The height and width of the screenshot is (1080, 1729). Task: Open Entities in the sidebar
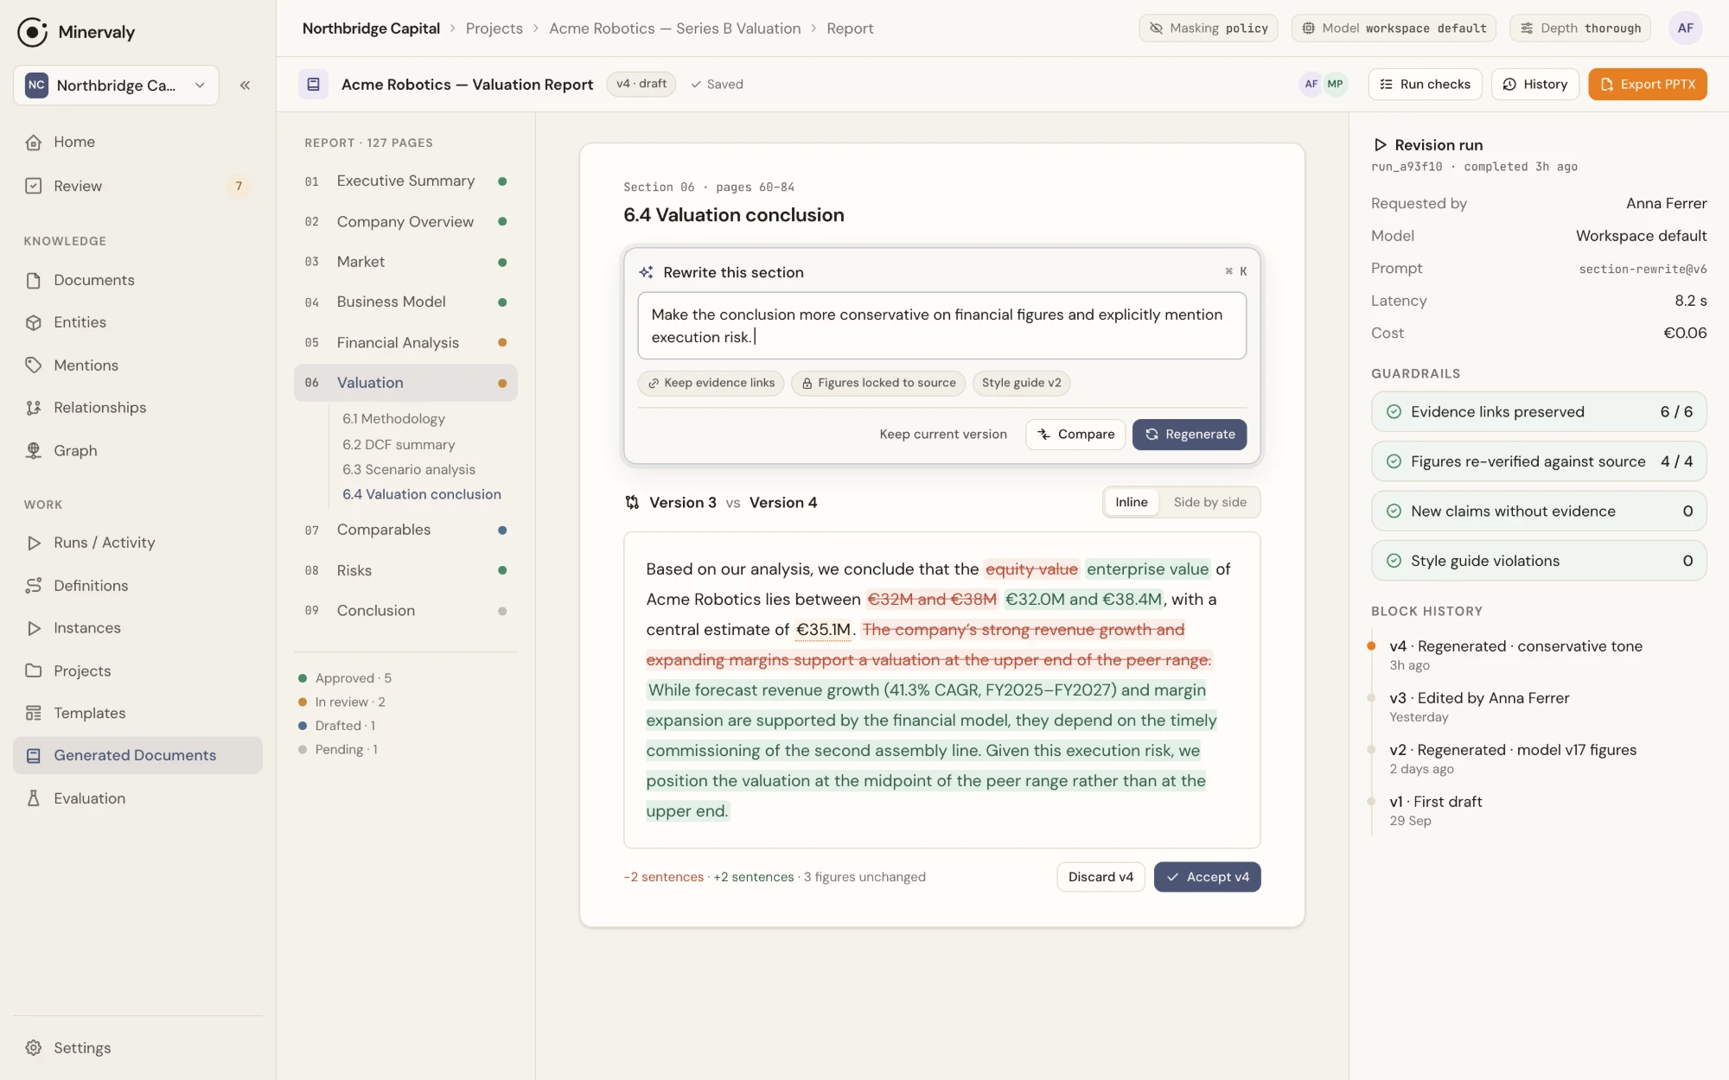[138, 322]
